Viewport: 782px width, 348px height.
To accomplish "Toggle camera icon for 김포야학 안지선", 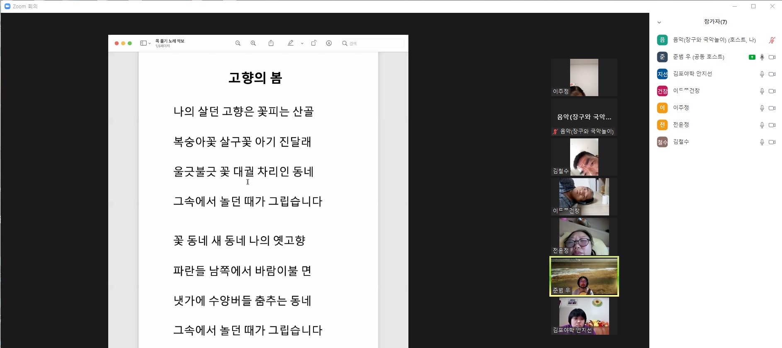I will [772, 74].
